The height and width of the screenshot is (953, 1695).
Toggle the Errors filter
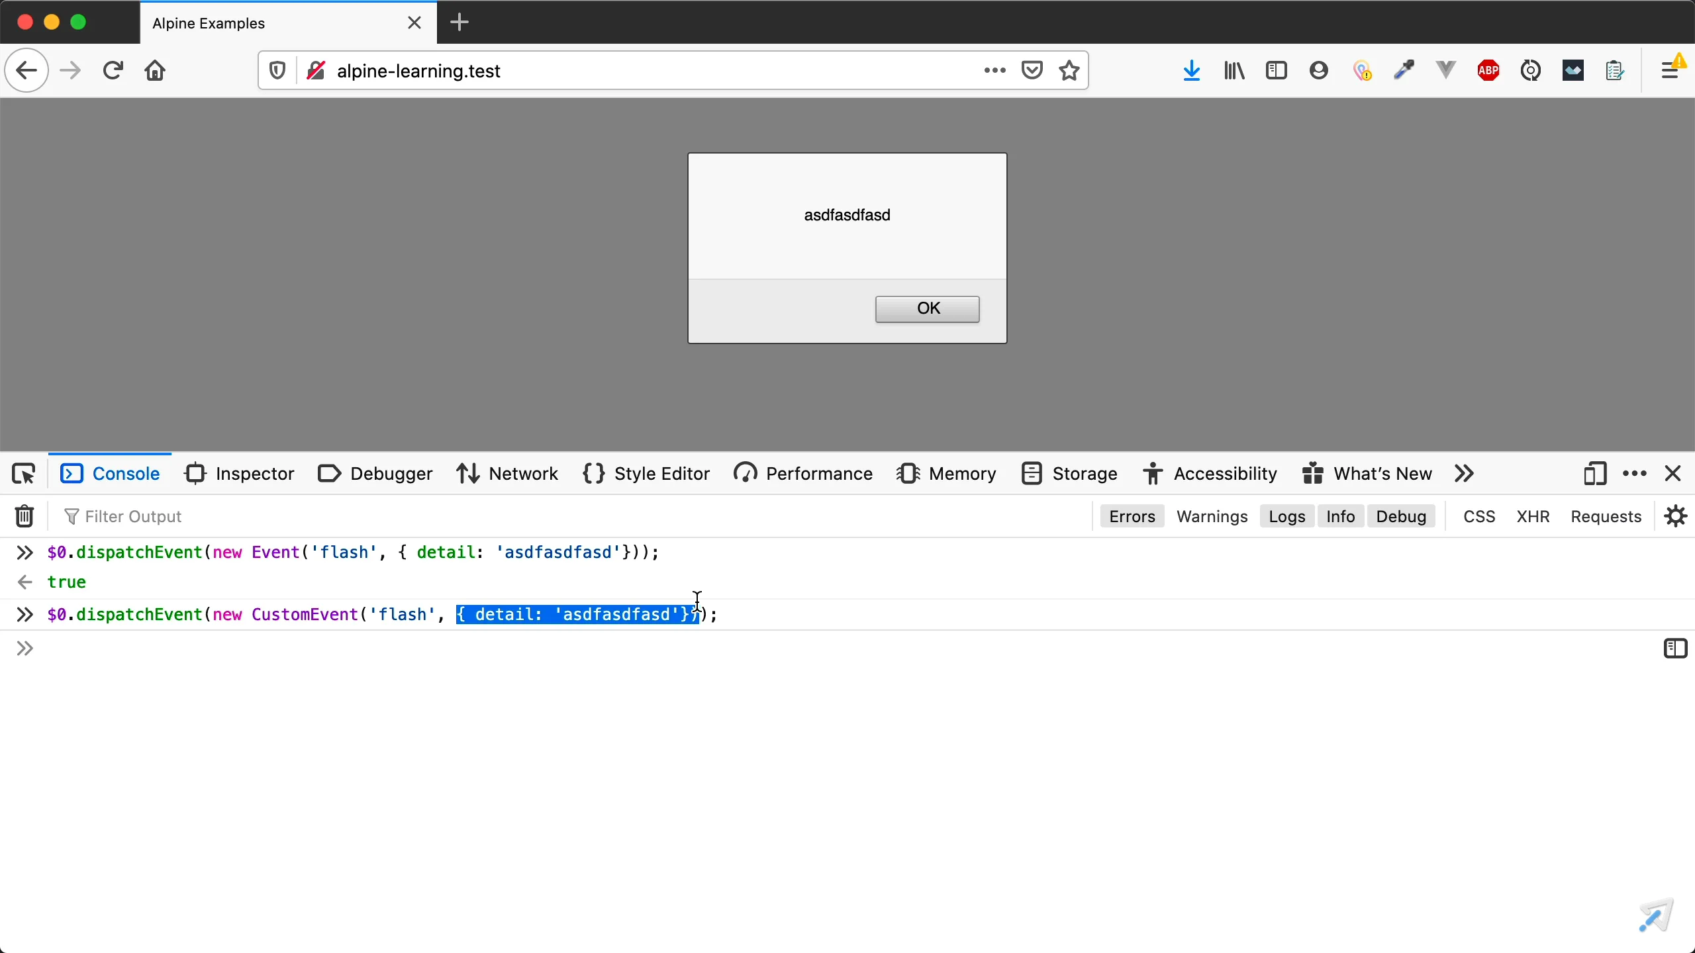tap(1132, 516)
